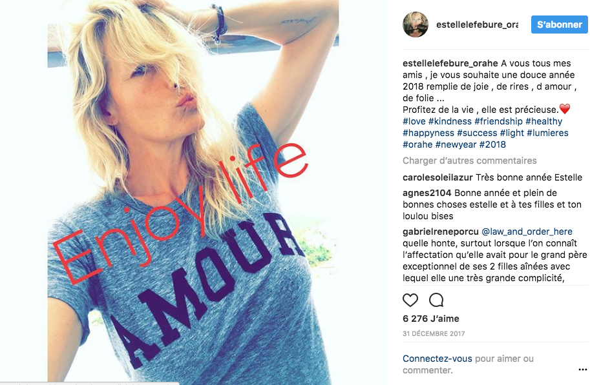The height and width of the screenshot is (385, 601).
Task: Open the three-dots more options menu
Action: coord(583,370)
